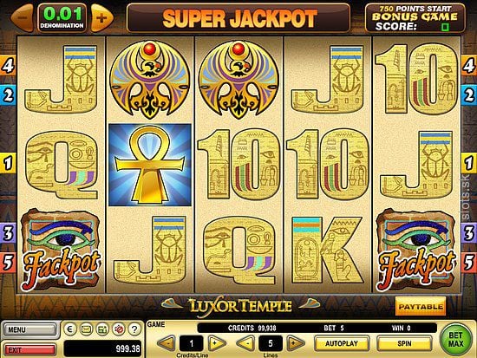Start AUTOPLAY mode

point(342,343)
